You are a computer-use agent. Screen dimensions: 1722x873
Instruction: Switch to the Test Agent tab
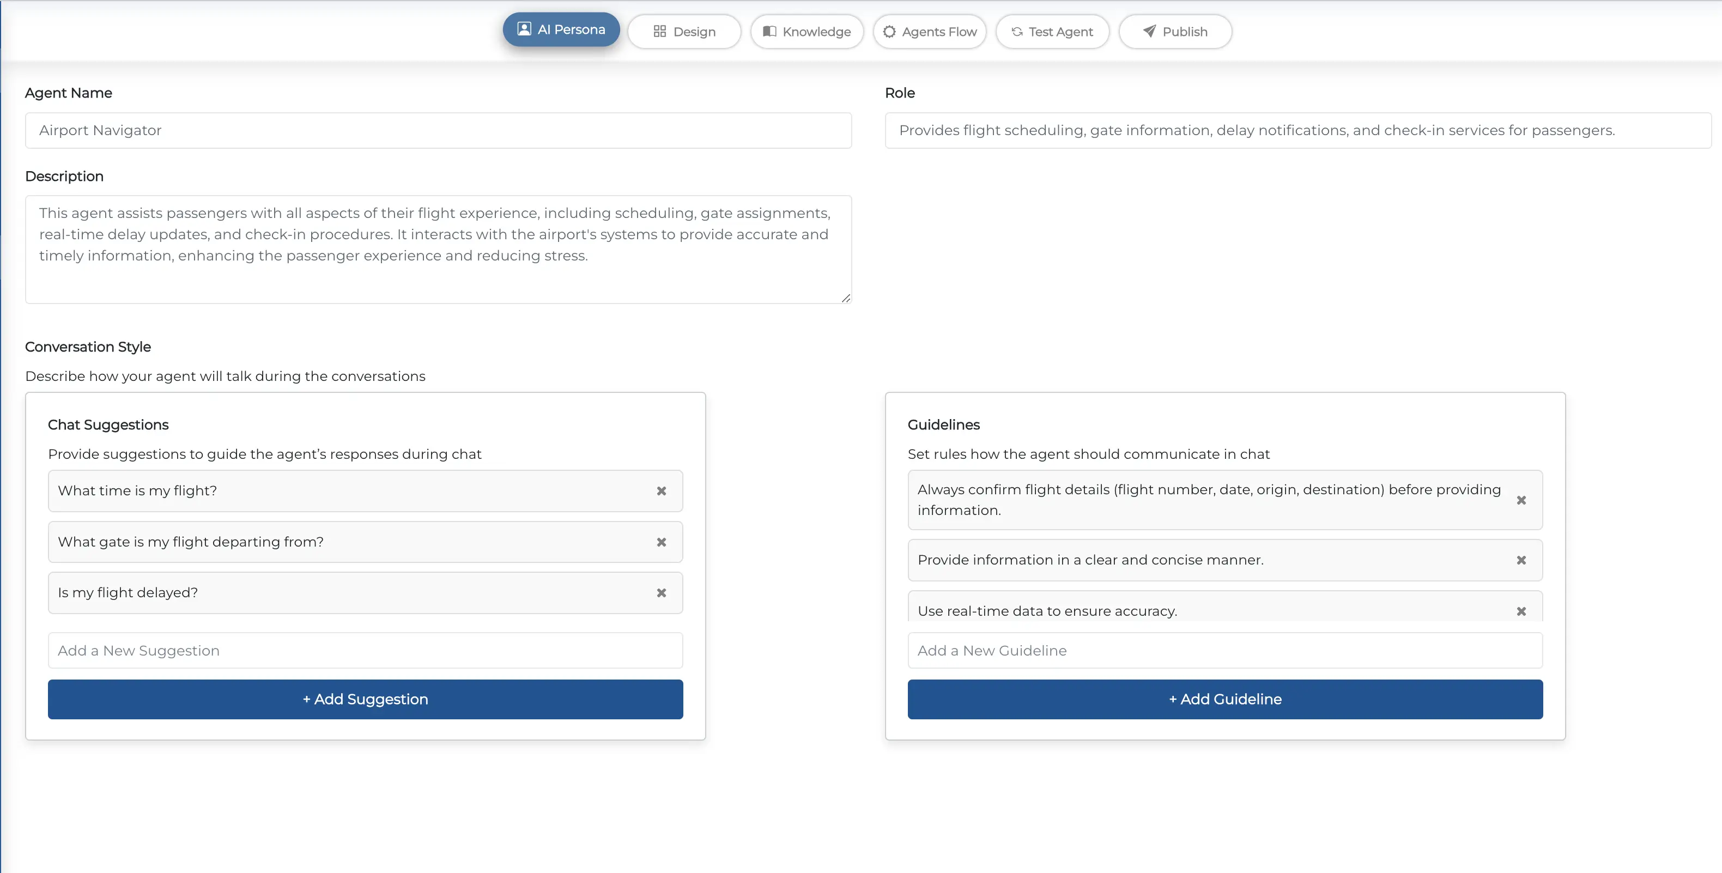[1052, 32]
